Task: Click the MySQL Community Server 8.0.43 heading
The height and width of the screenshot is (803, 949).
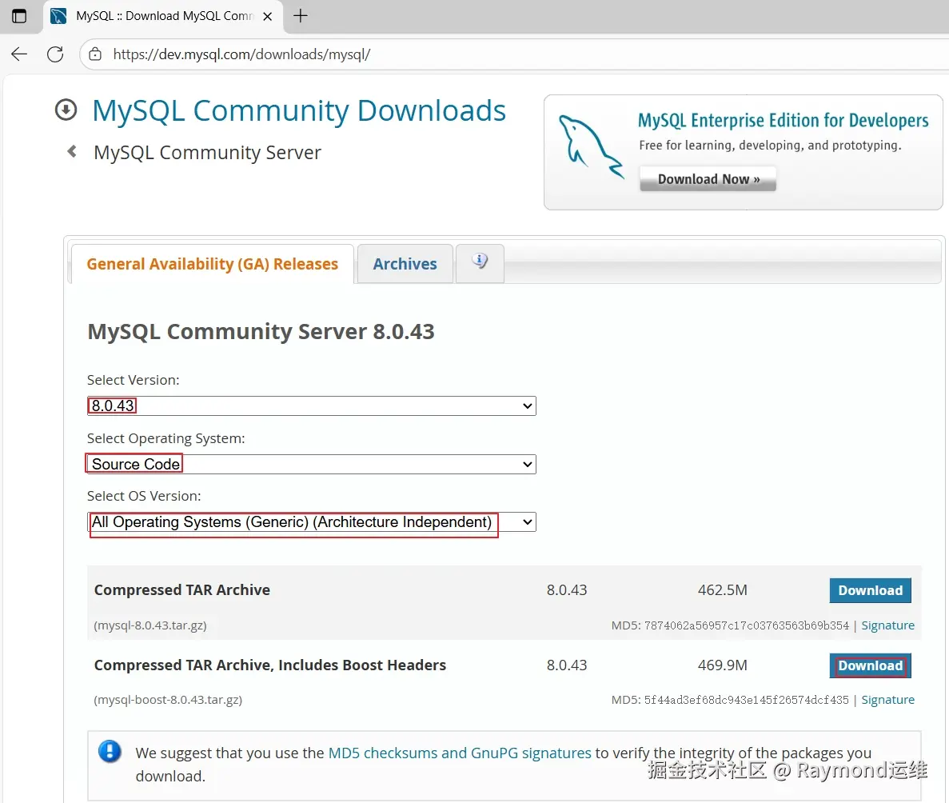Action: (x=261, y=332)
